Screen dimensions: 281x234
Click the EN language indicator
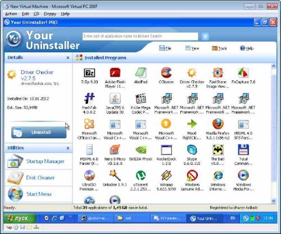pos(233,218)
